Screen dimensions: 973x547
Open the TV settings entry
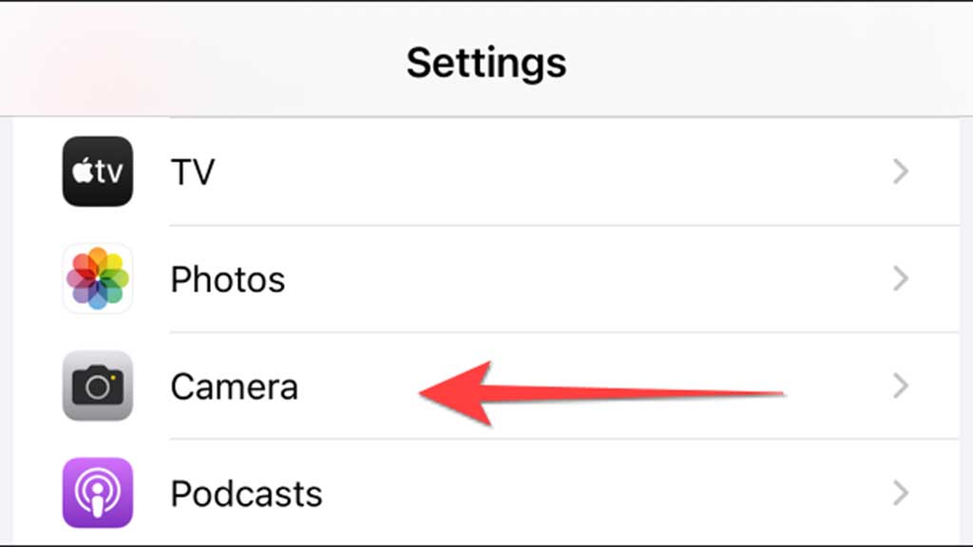pyautogui.click(x=192, y=172)
